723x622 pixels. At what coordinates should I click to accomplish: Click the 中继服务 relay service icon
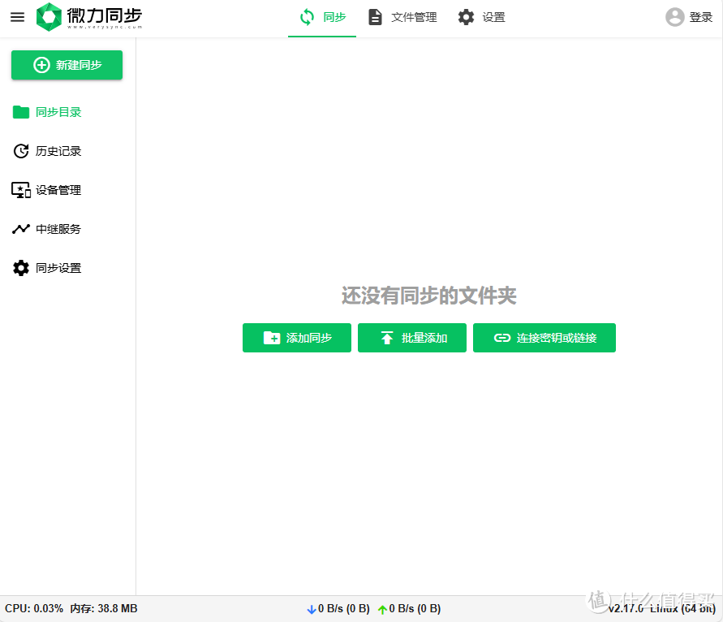tap(21, 228)
